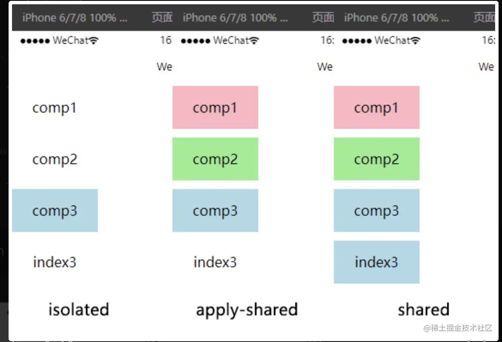The width and height of the screenshot is (502, 342).
Task: Click the unstyled index3 text in apply-shared simulator
Action: 215,262
